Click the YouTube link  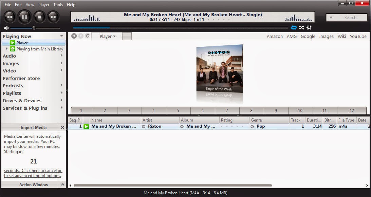(358, 36)
